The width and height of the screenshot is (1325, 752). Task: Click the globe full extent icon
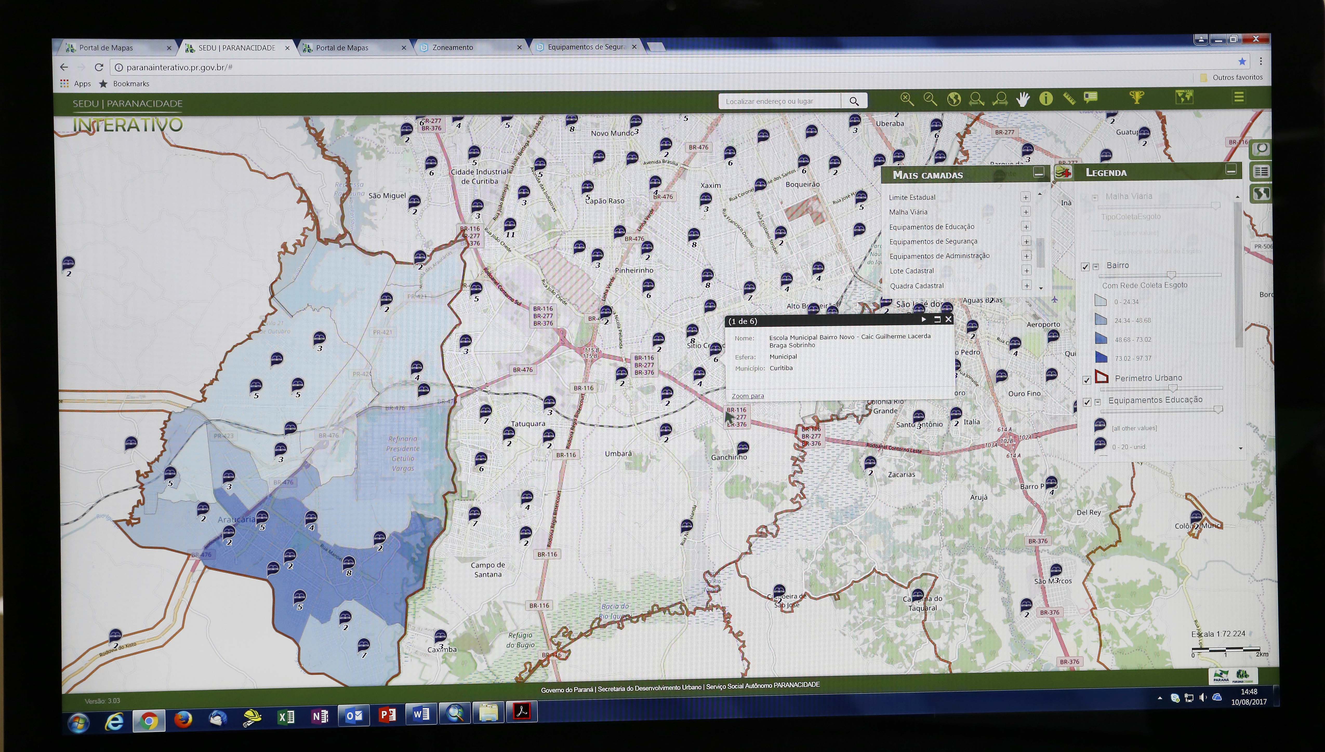(953, 99)
